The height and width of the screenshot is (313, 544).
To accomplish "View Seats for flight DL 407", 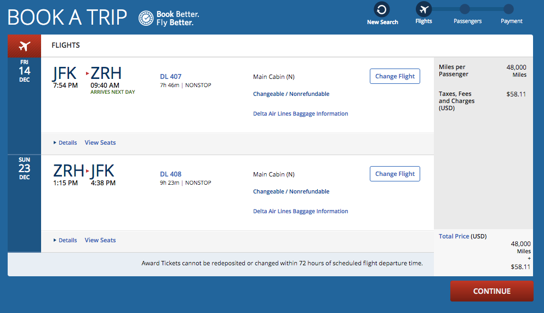I will point(100,143).
